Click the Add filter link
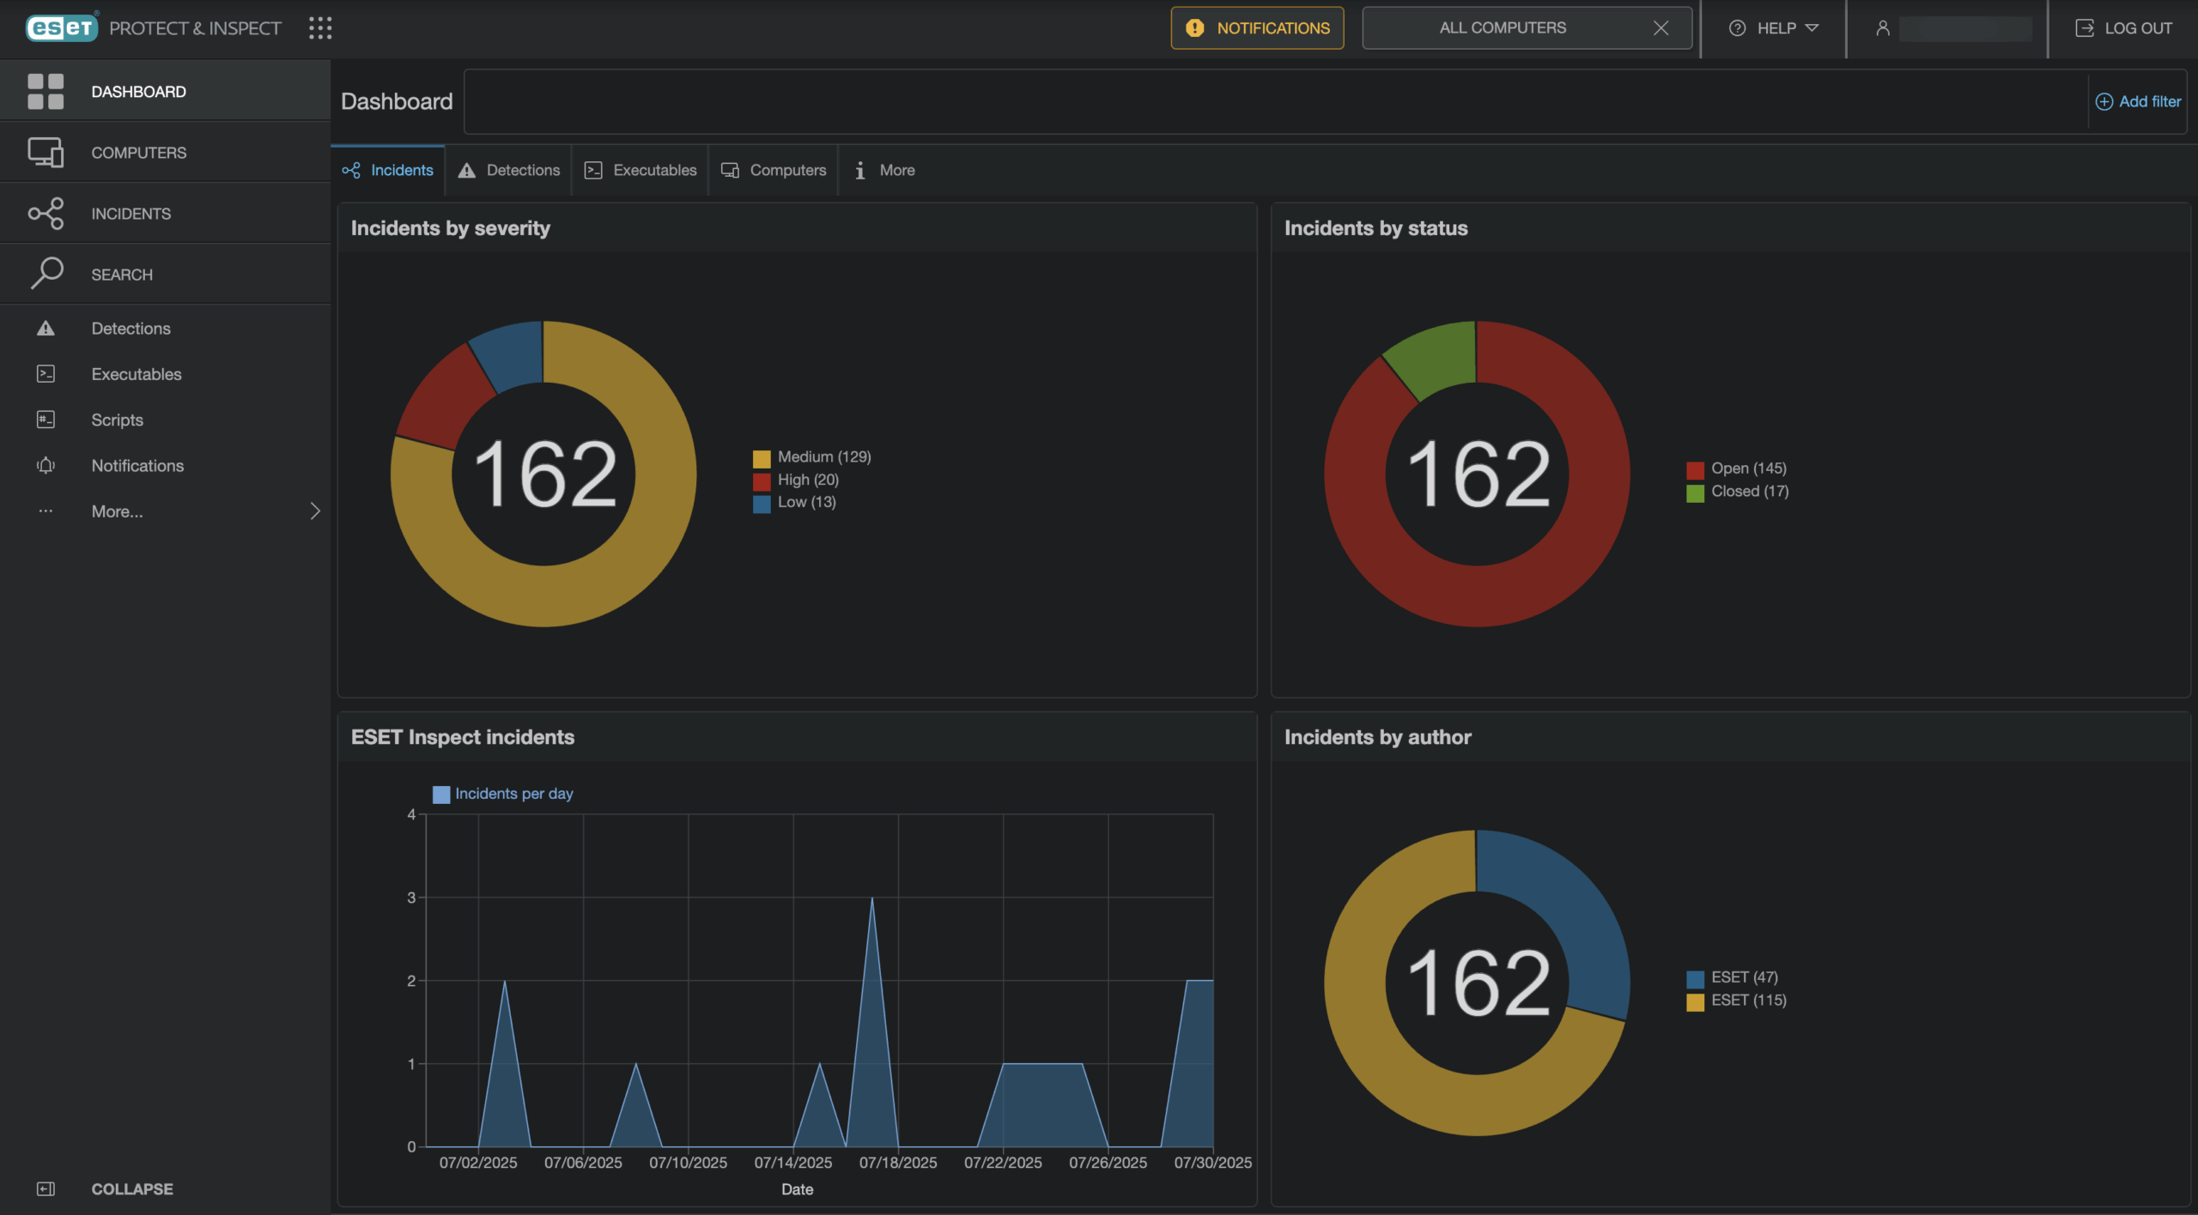The width and height of the screenshot is (2198, 1215). pos(2138,101)
